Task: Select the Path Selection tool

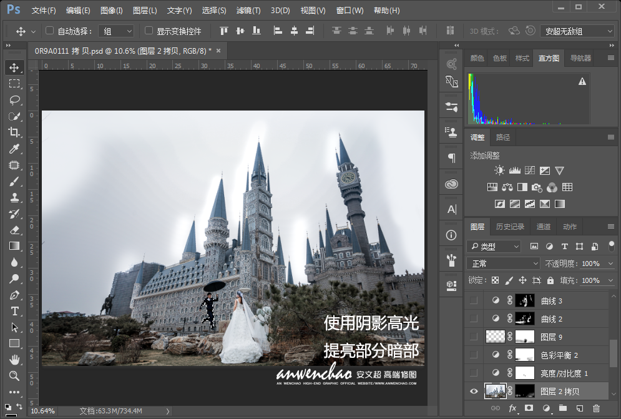Action: [14, 327]
